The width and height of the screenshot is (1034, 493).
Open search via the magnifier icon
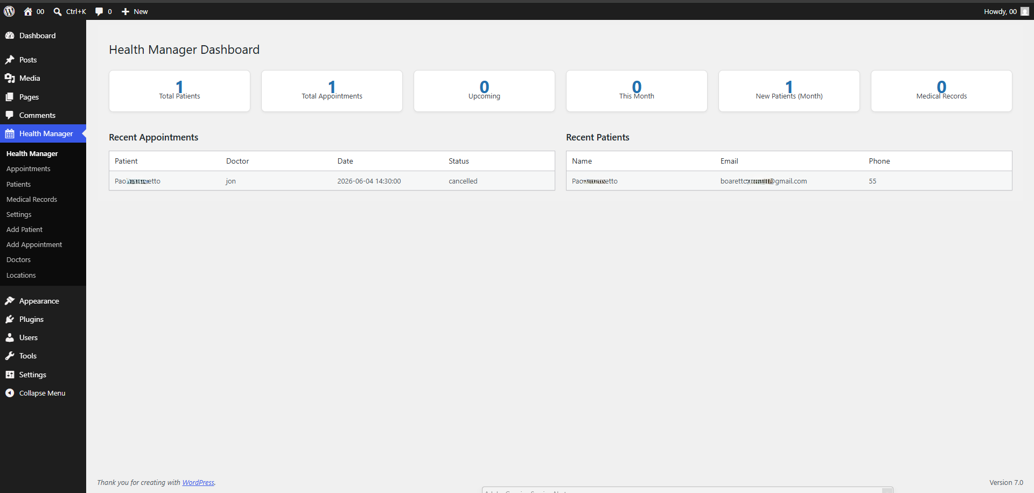click(58, 11)
